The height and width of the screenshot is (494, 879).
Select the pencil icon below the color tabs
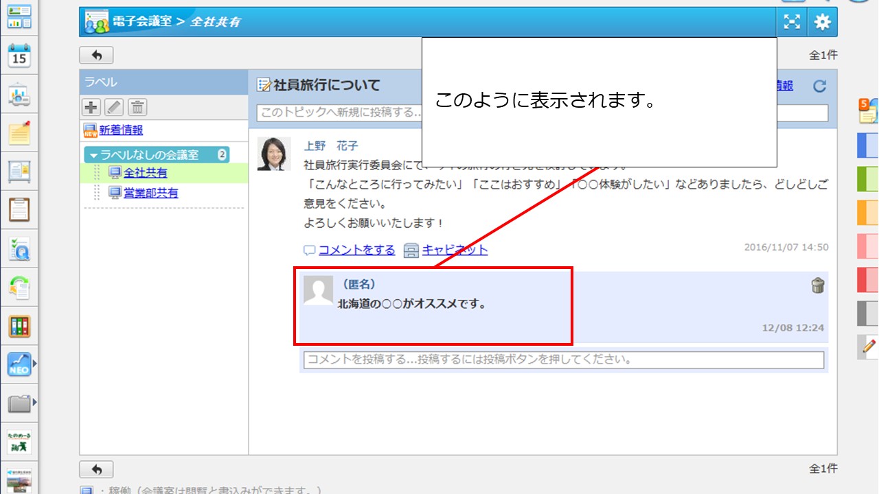click(x=868, y=347)
